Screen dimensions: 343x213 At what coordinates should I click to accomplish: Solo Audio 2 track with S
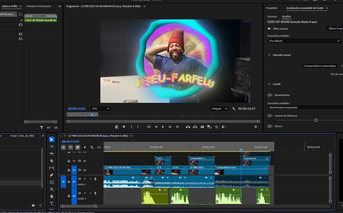90,193
